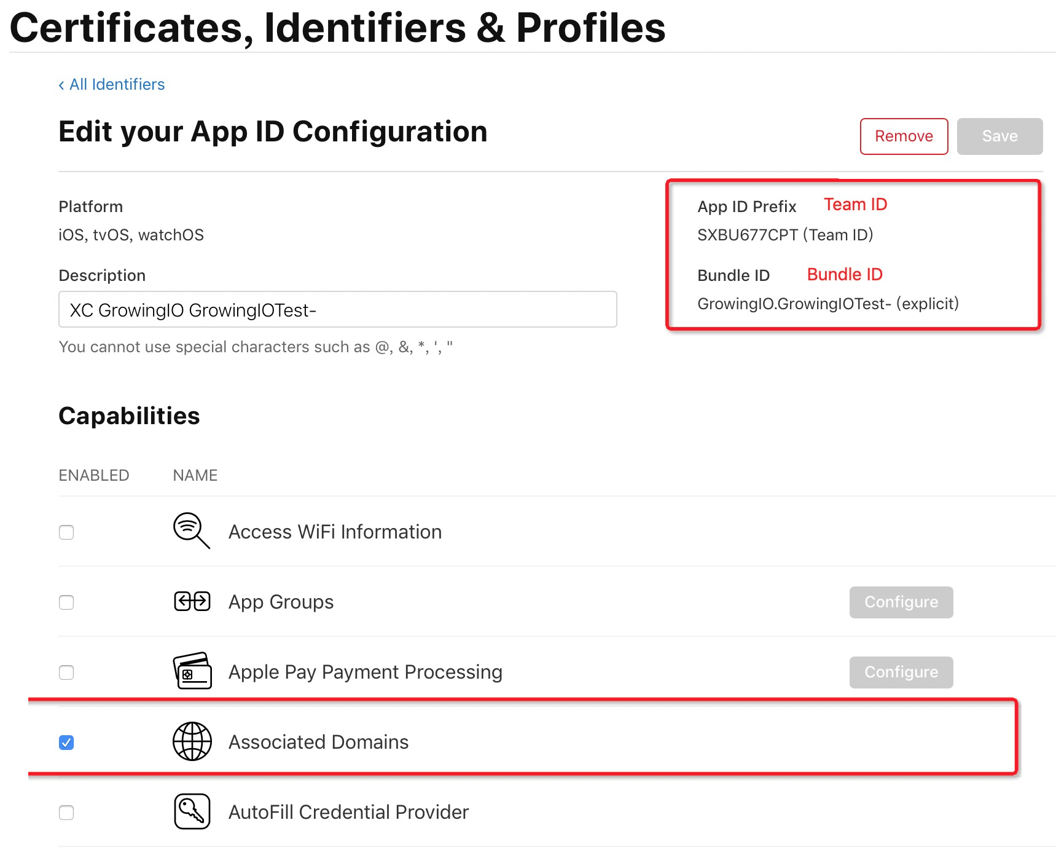Click the Access WiFi Information icon
Viewport: 1056px width, 852px height.
[192, 531]
